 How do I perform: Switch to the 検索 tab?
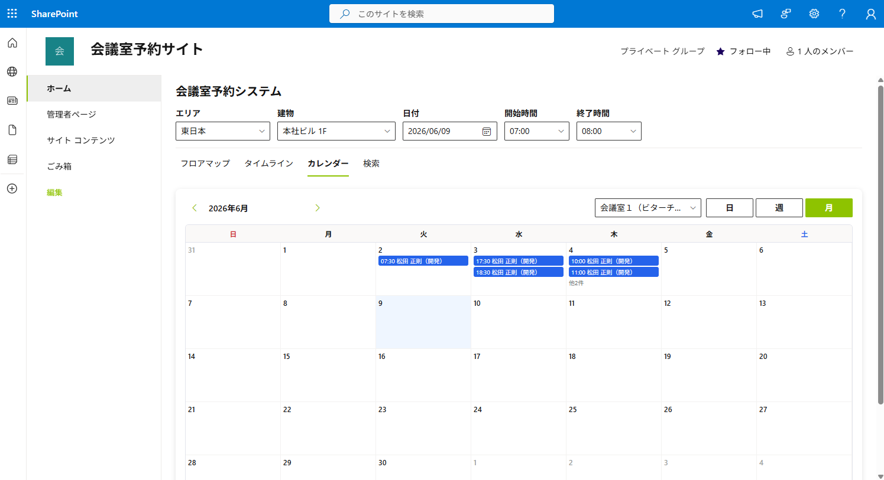(x=371, y=164)
